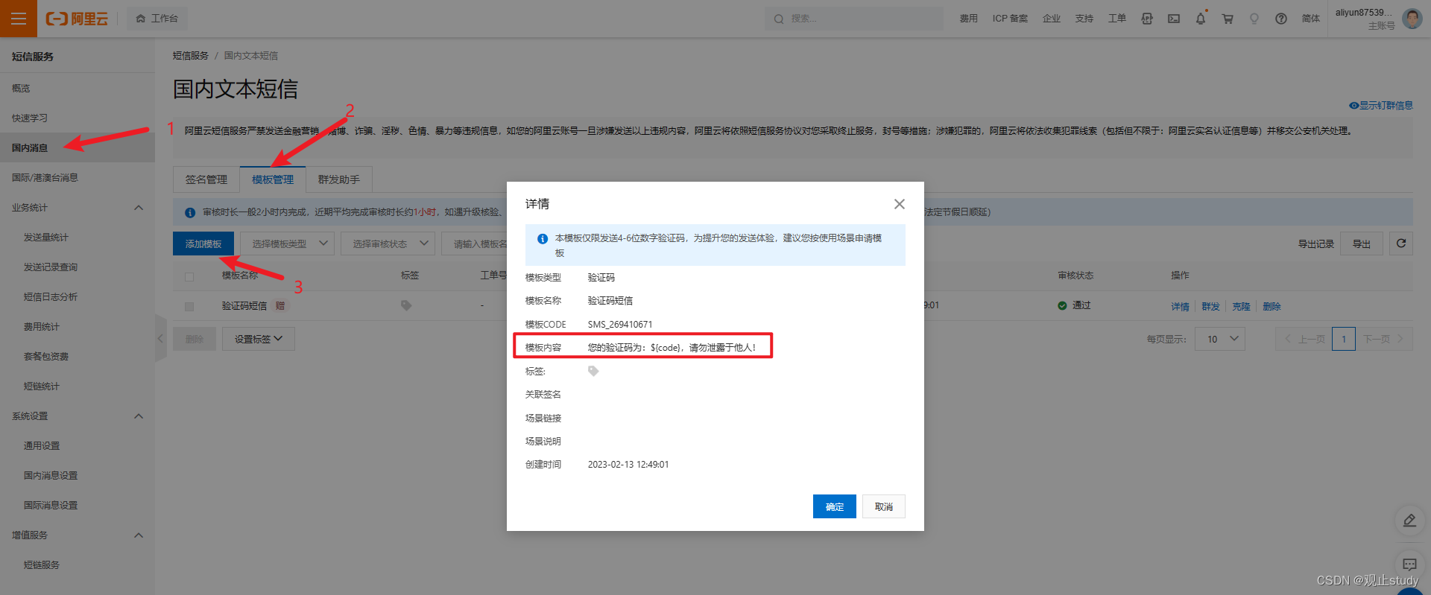The width and height of the screenshot is (1431, 595).
Task: Open the shopping cart icon
Action: pos(1228,19)
